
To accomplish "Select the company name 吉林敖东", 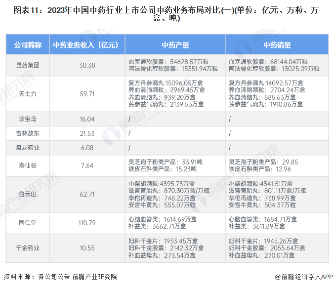I will 28,133.
